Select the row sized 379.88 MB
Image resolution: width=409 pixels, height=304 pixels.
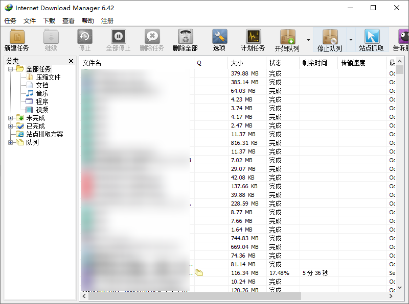pyautogui.click(x=238, y=73)
